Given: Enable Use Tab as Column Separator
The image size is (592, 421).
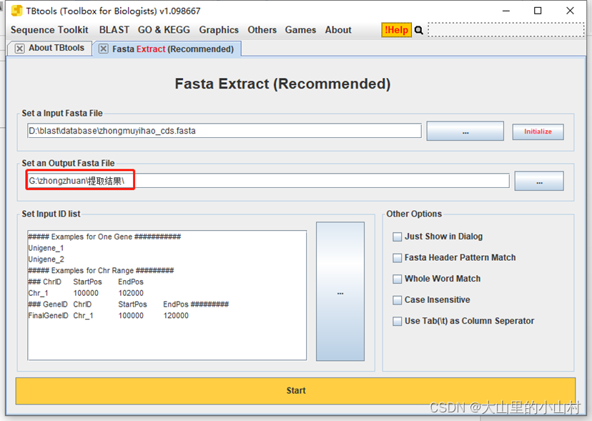Looking at the screenshot, I should click(398, 322).
